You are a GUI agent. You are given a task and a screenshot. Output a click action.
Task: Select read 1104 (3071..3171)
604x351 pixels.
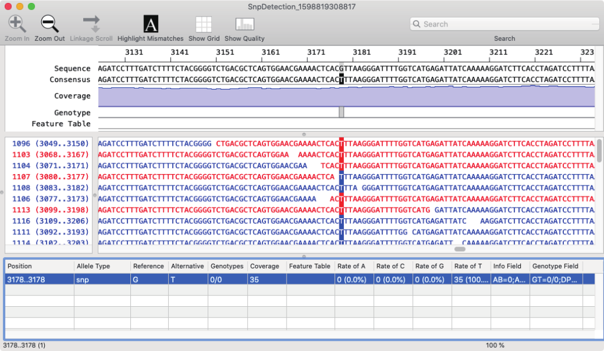click(x=50, y=166)
